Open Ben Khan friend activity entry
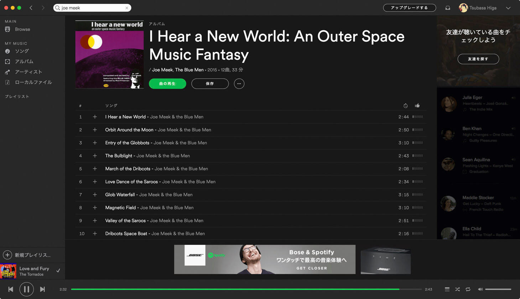The width and height of the screenshot is (520, 299). 478,134
